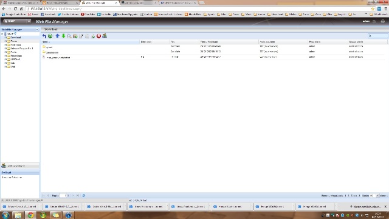Go to previous page of file list
Viewport: 389px width, 219px height.
(x=48, y=196)
